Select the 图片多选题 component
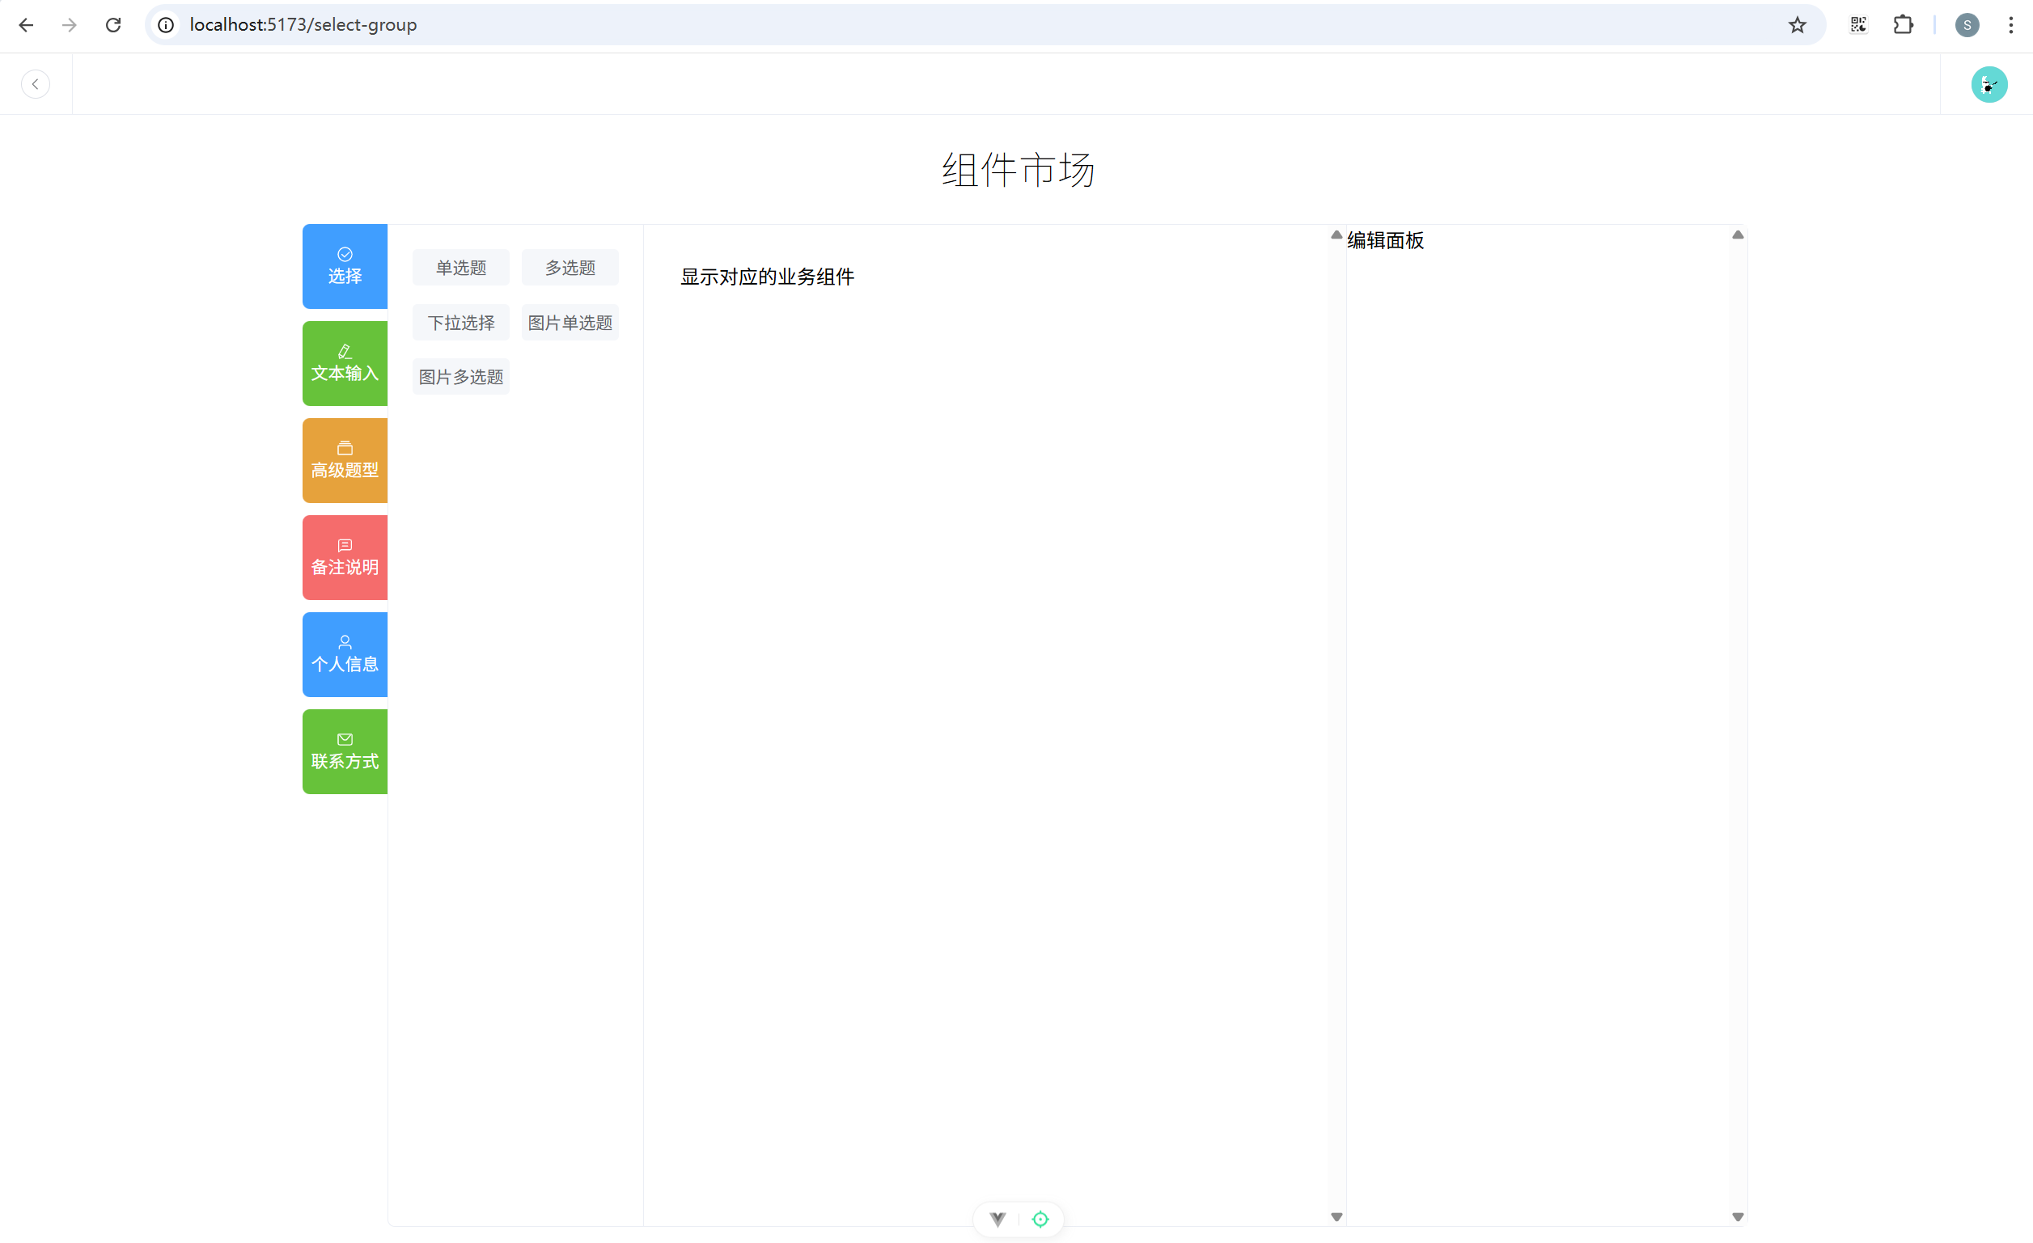The width and height of the screenshot is (2033, 1243). [x=460, y=377]
